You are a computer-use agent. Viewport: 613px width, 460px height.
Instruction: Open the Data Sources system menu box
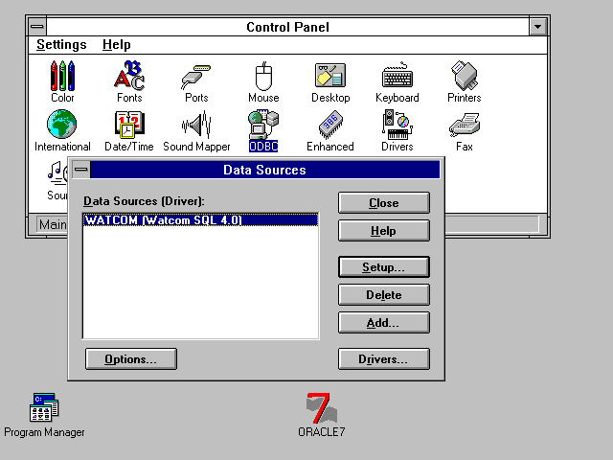81,171
